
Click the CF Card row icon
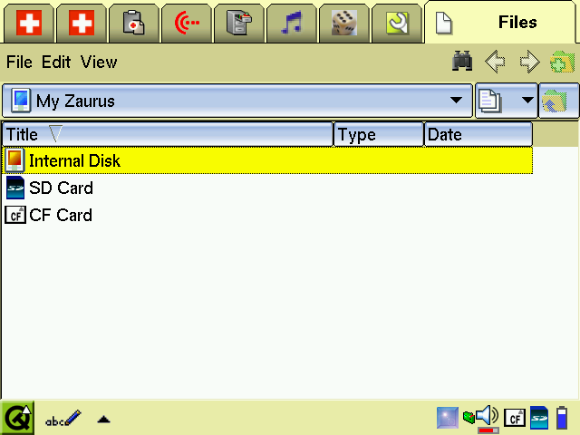(15, 215)
